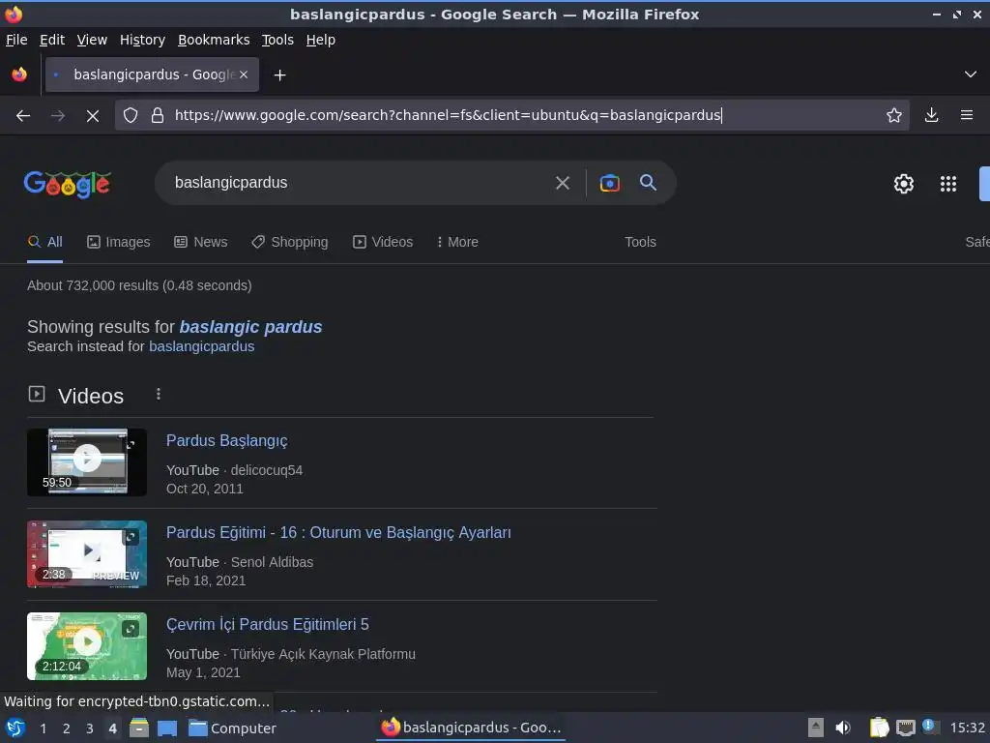Open the Edit menu

52,40
